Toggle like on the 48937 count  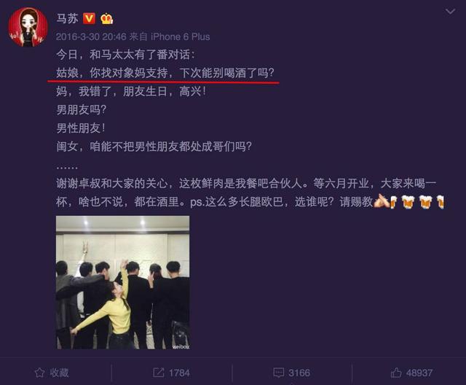pyautogui.click(x=419, y=373)
